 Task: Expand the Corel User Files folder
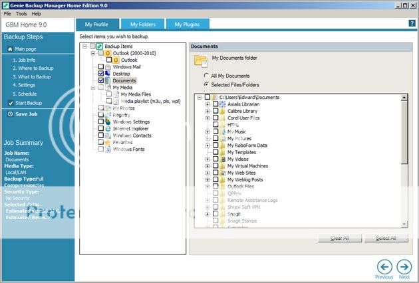click(x=208, y=118)
